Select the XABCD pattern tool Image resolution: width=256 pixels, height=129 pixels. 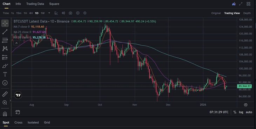click(x=5, y=49)
